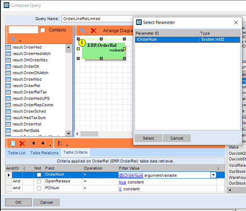Switch to the Table Relations tab

tap(44, 153)
